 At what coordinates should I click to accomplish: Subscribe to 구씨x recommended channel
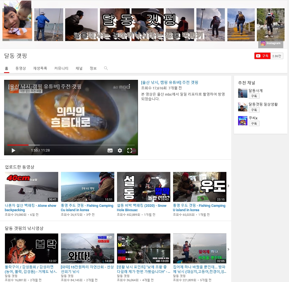[x=254, y=123]
